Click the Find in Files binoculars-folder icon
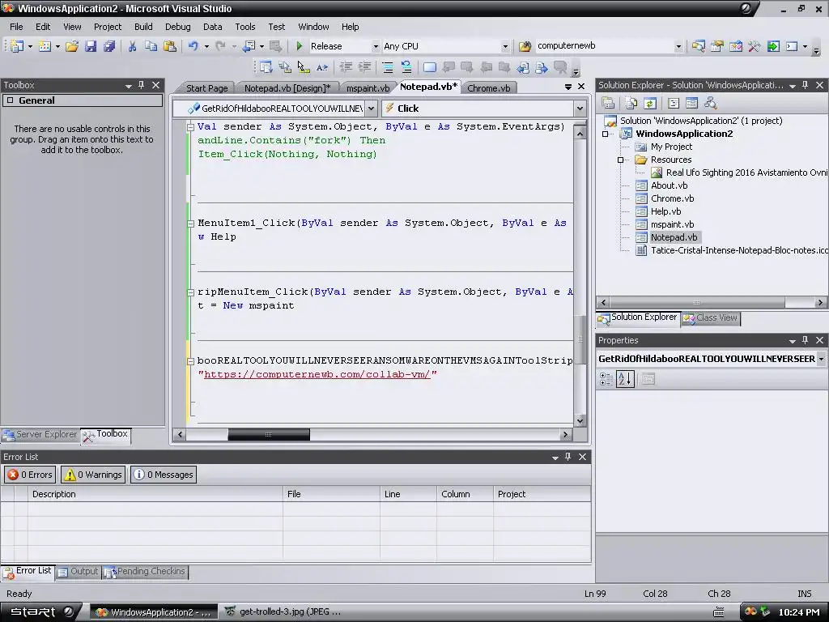 tap(525, 46)
